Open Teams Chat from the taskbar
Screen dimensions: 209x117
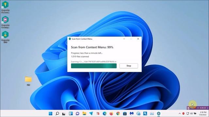tap(77, 113)
